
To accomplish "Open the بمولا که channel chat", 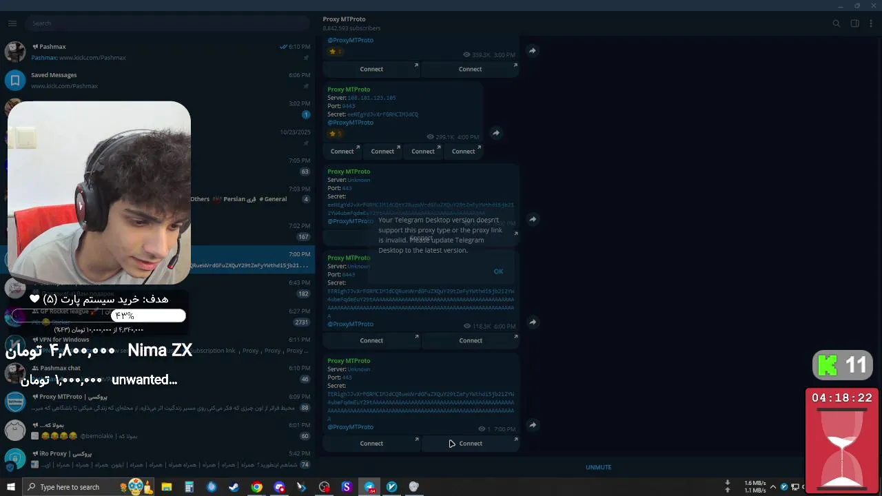I will pos(157,431).
